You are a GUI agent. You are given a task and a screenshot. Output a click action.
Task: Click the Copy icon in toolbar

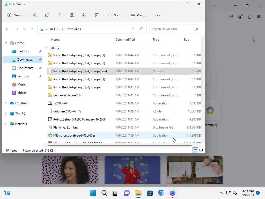point(47,15)
